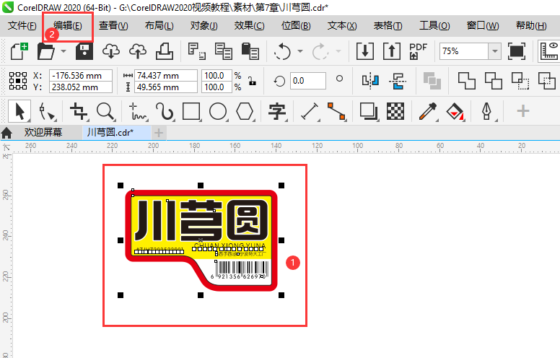This screenshot has width=560, height=358.
Task: Open the 文件(F) menu
Action: point(22,26)
